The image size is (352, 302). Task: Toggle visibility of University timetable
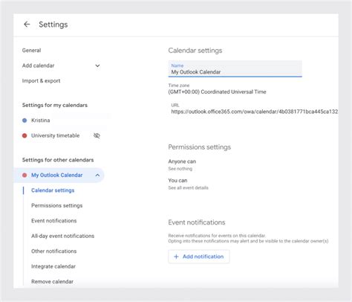coord(97,135)
